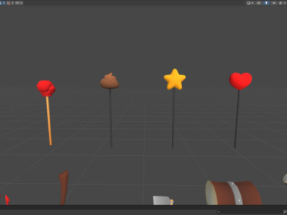This screenshot has height=215, width=287.
Task: Click the grid snapping icon in scene toolbar
Action: 9,3
